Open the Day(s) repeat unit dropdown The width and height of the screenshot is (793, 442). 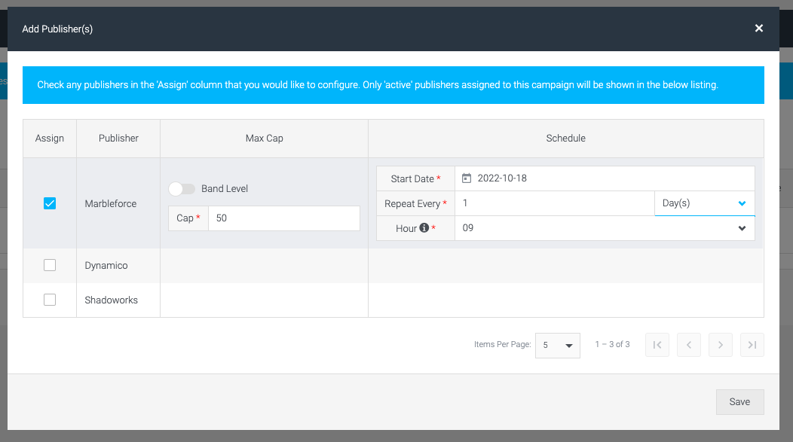click(705, 203)
